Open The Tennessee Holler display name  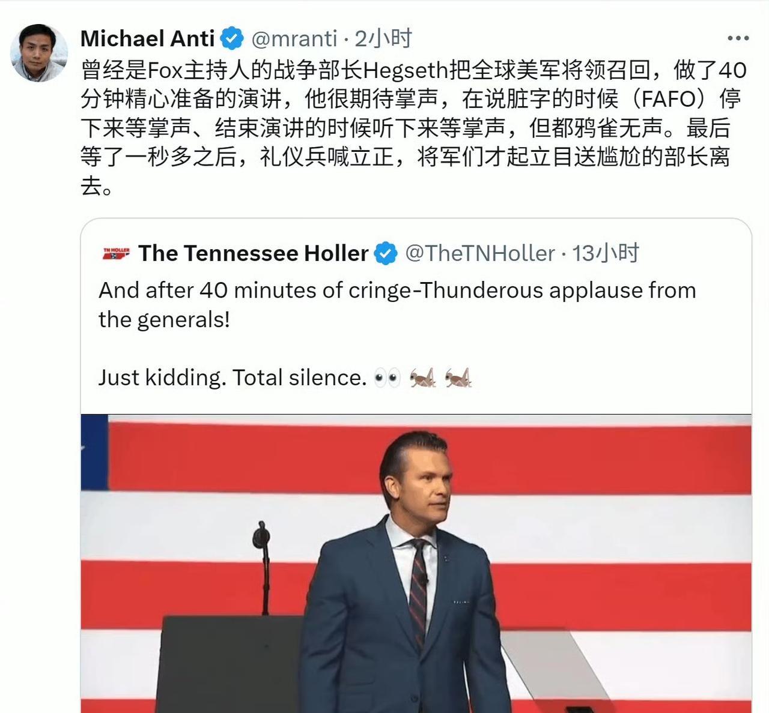point(254,253)
